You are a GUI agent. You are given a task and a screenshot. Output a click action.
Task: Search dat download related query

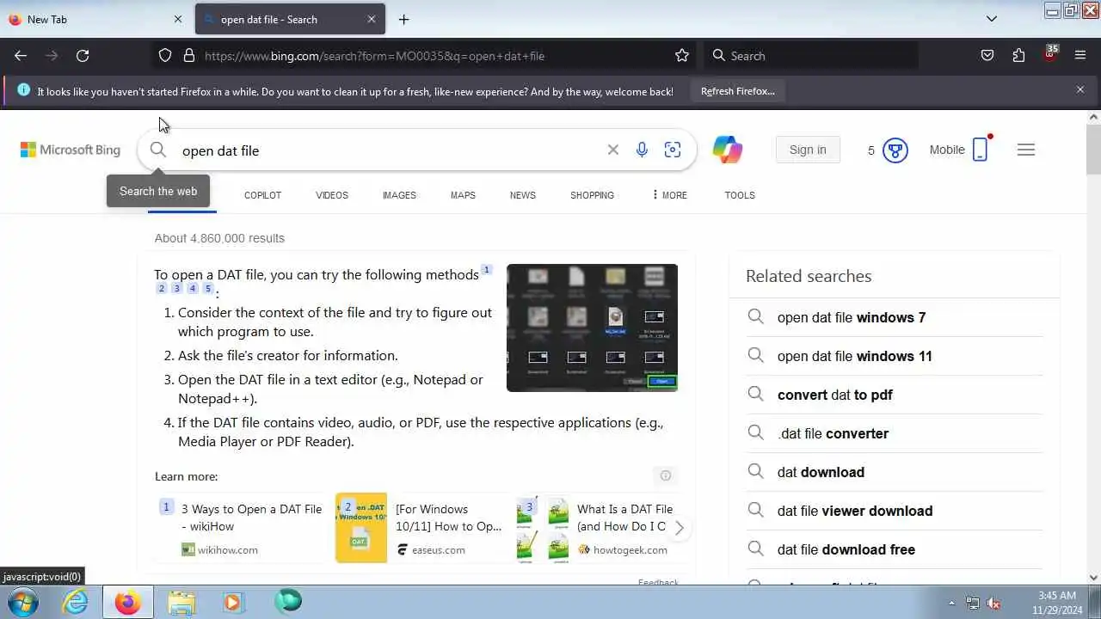[821, 472]
